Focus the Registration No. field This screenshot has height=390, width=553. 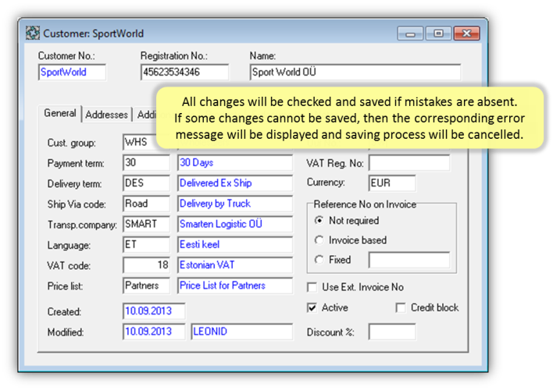[184, 73]
